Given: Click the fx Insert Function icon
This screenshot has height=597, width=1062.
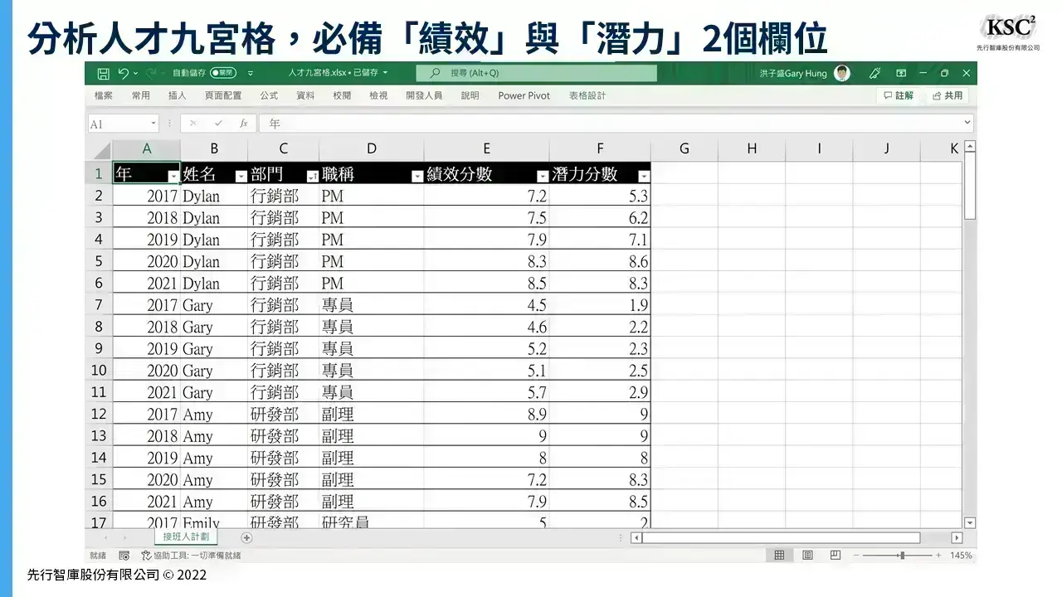Looking at the screenshot, I should point(243,124).
